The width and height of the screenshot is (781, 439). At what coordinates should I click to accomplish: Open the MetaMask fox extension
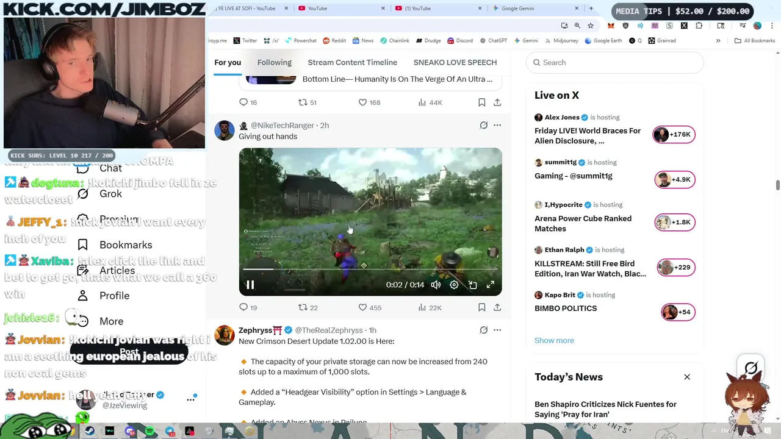click(x=611, y=26)
